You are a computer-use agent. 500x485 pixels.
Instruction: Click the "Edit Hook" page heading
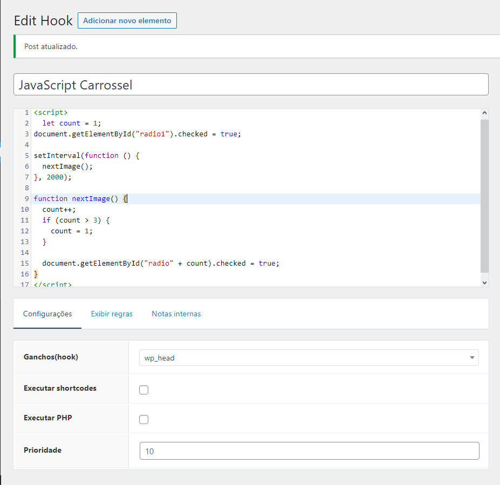(x=43, y=20)
